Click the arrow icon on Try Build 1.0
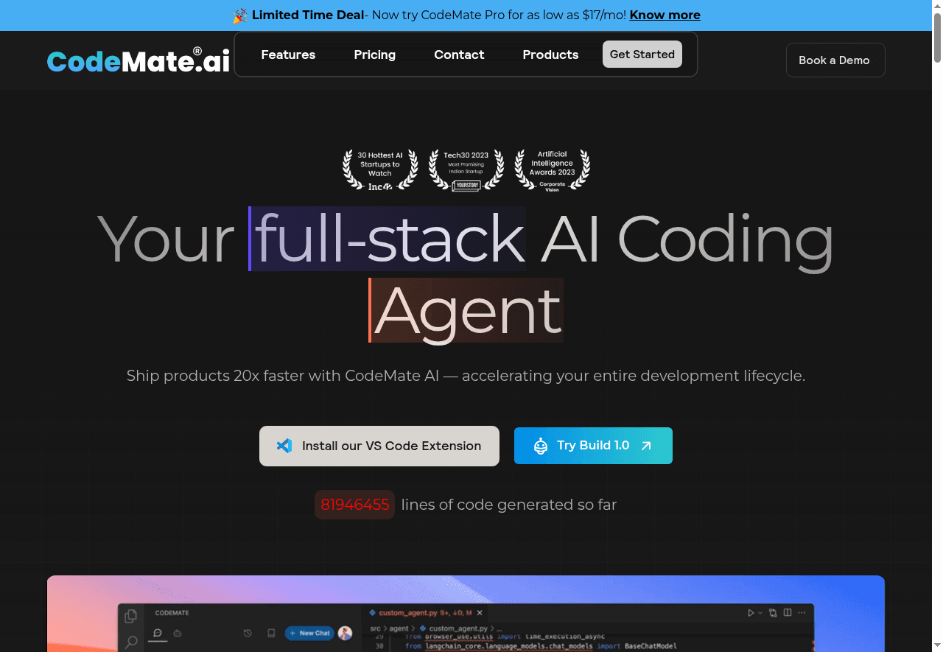Image resolution: width=943 pixels, height=652 pixels. (x=646, y=446)
